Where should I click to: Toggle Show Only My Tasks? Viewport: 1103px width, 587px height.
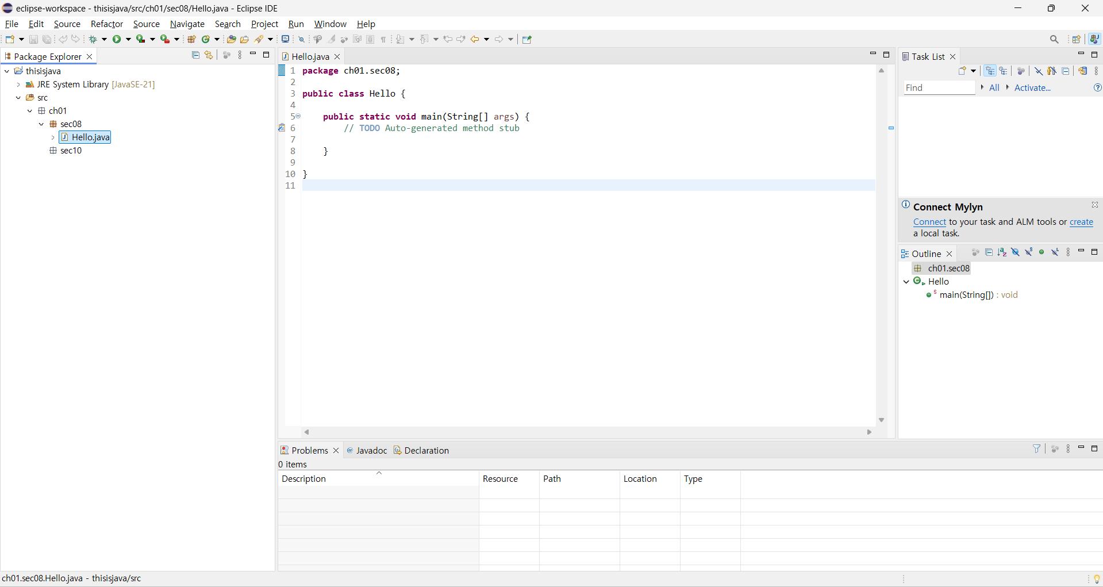coord(1052,71)
